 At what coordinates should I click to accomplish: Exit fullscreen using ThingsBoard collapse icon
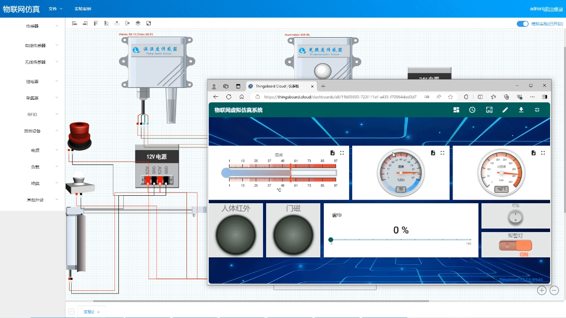pyautogui.click(x=537, y=110)
